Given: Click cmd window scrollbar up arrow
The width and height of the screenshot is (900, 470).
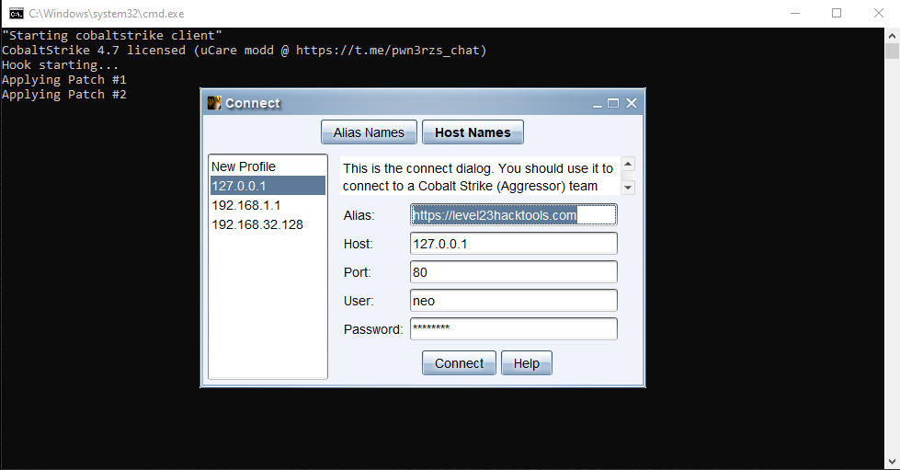Looking at the screenshot, I should (892, 36).
